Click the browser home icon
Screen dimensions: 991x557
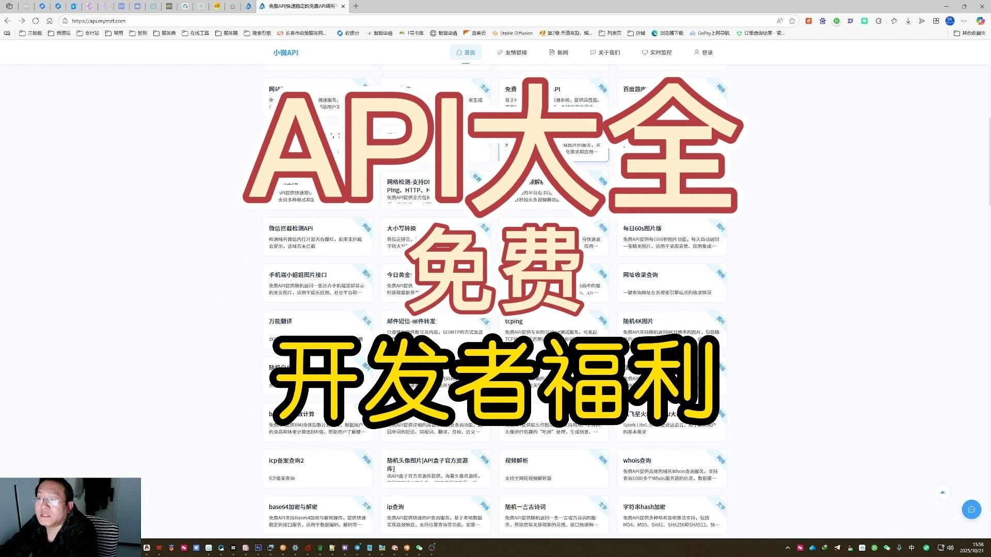pyautogui.click(x=50, y=21)
